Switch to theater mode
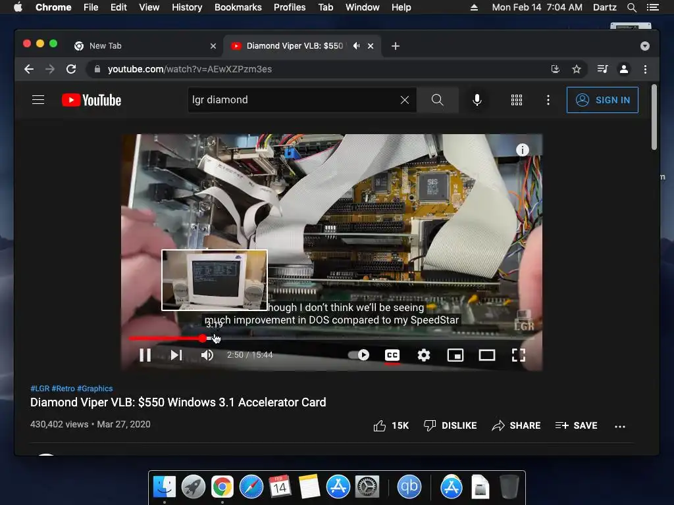 [487, 355]
